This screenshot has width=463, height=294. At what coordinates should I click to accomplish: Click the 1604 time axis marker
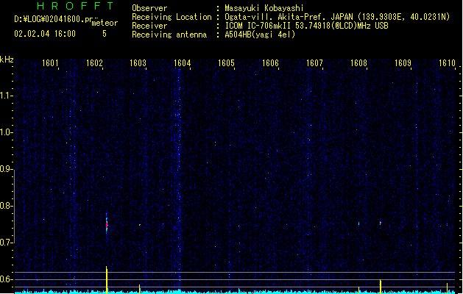click(x=183, y=63)
